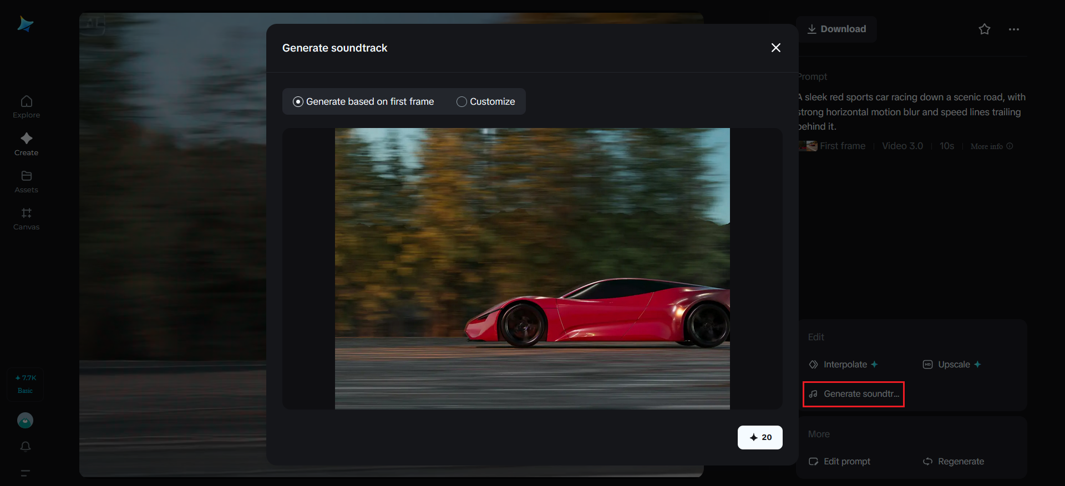
Task: Click Edit prompt
Action: [x=839, y=462]
